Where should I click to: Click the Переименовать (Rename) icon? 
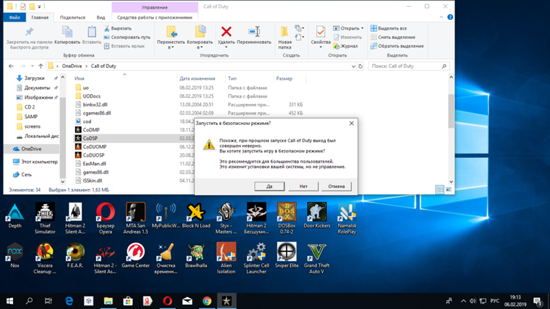pyautogui.click(x=254, y=32)
